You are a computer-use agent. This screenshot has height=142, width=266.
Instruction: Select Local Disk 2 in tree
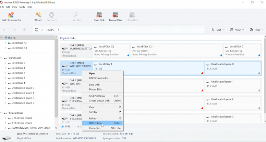coord(18,73)
